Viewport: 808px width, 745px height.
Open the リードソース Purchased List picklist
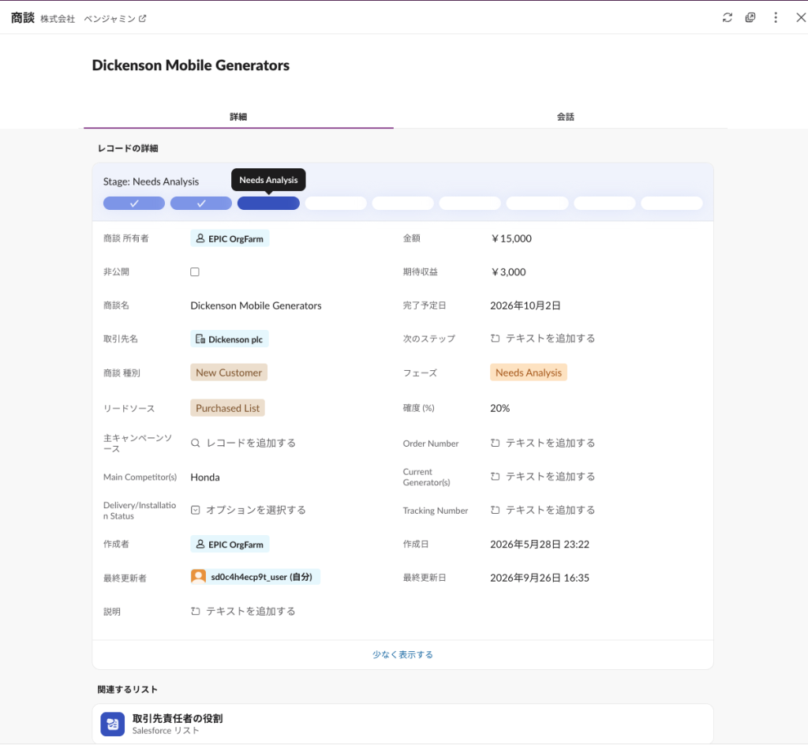[227, 408]
